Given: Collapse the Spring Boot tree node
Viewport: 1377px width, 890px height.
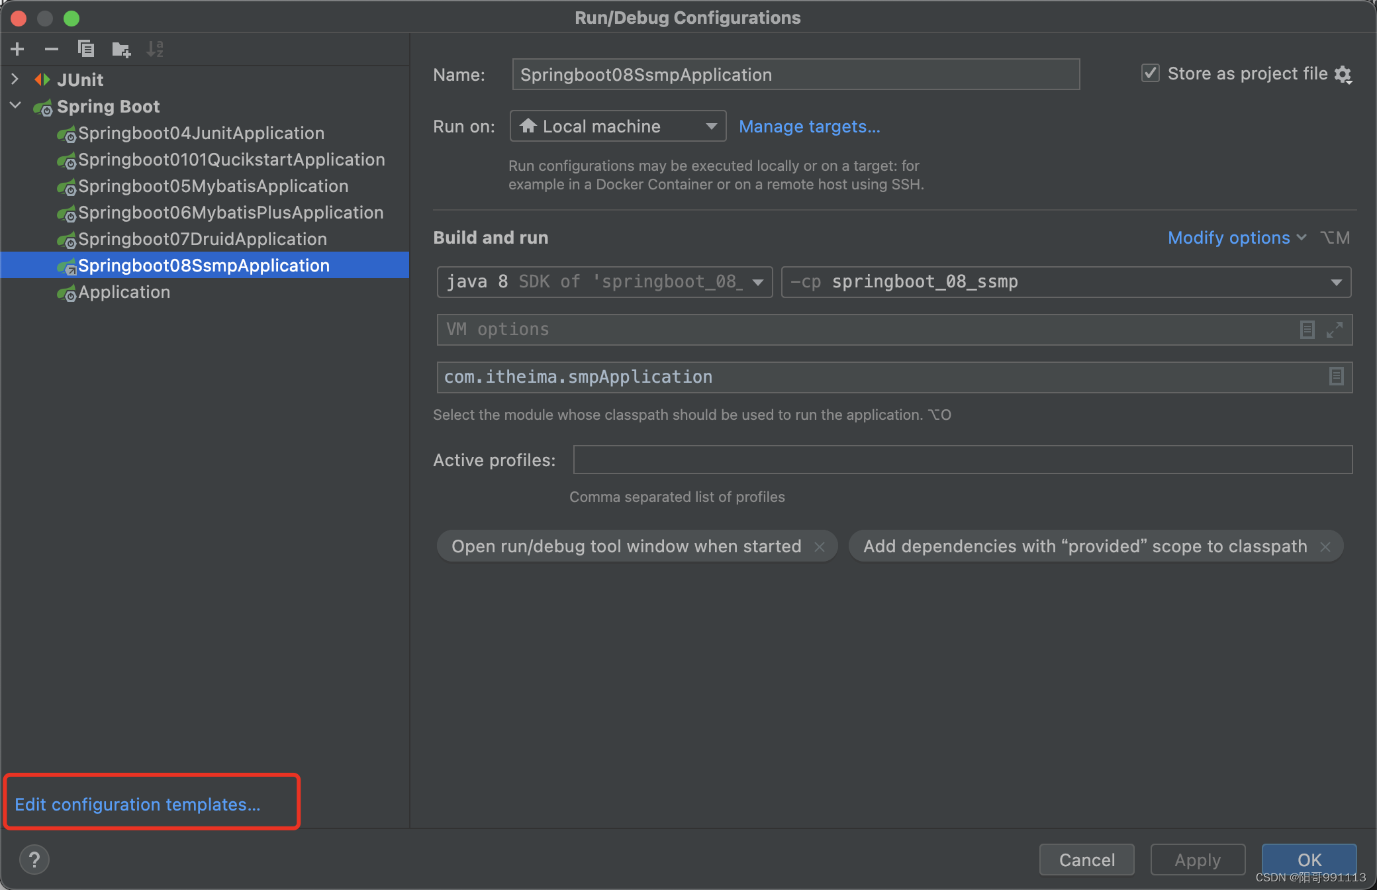Looking at the screenshot, I should tap(15, 106).
